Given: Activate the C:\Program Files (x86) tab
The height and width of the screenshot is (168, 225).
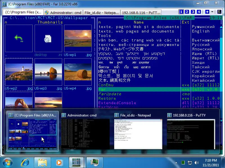Looking at the screenshot, I should click(x=23, y=12).
